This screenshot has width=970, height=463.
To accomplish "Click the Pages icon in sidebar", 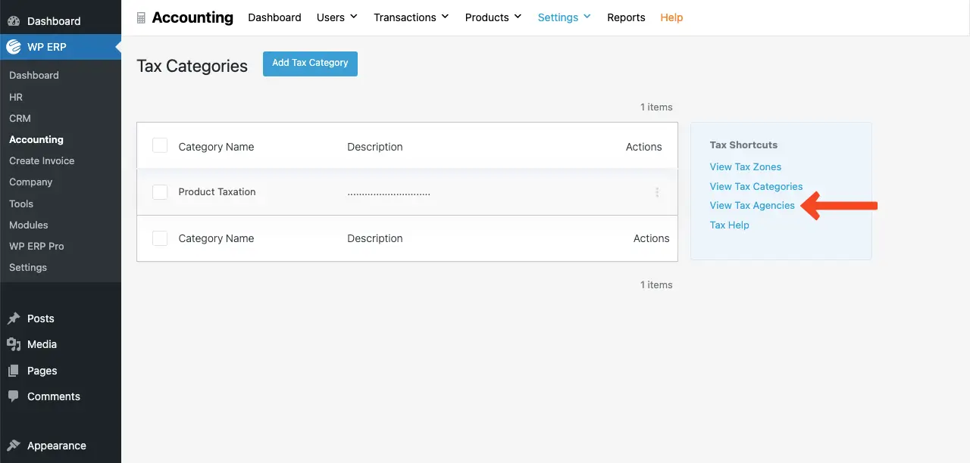I will point(14,371).
